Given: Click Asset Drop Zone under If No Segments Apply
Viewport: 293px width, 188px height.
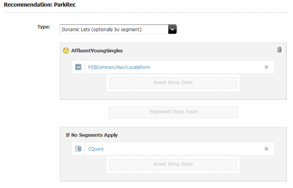Looking at the screenshot, I should point(173,164).
